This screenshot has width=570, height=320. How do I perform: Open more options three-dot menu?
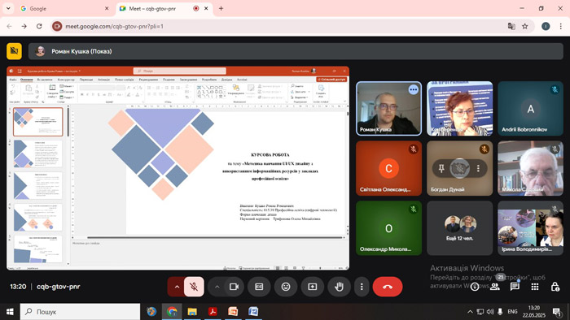click(362, 287)
